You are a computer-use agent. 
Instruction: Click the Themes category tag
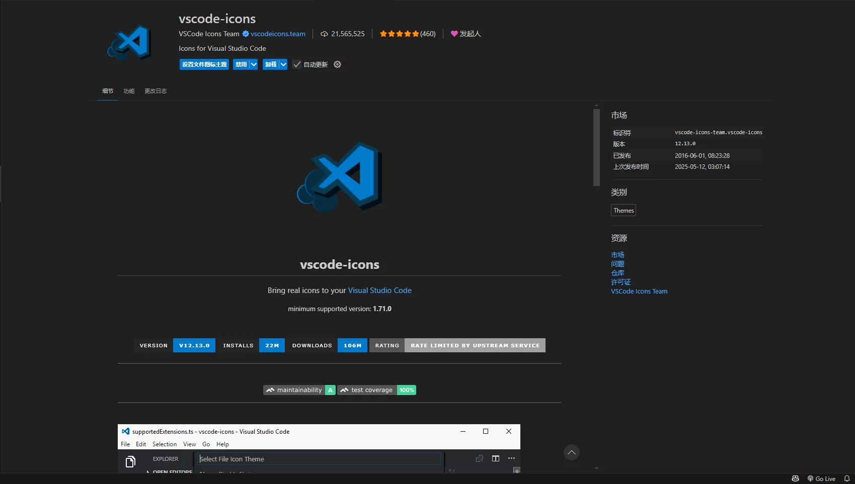tap(624, 210)
